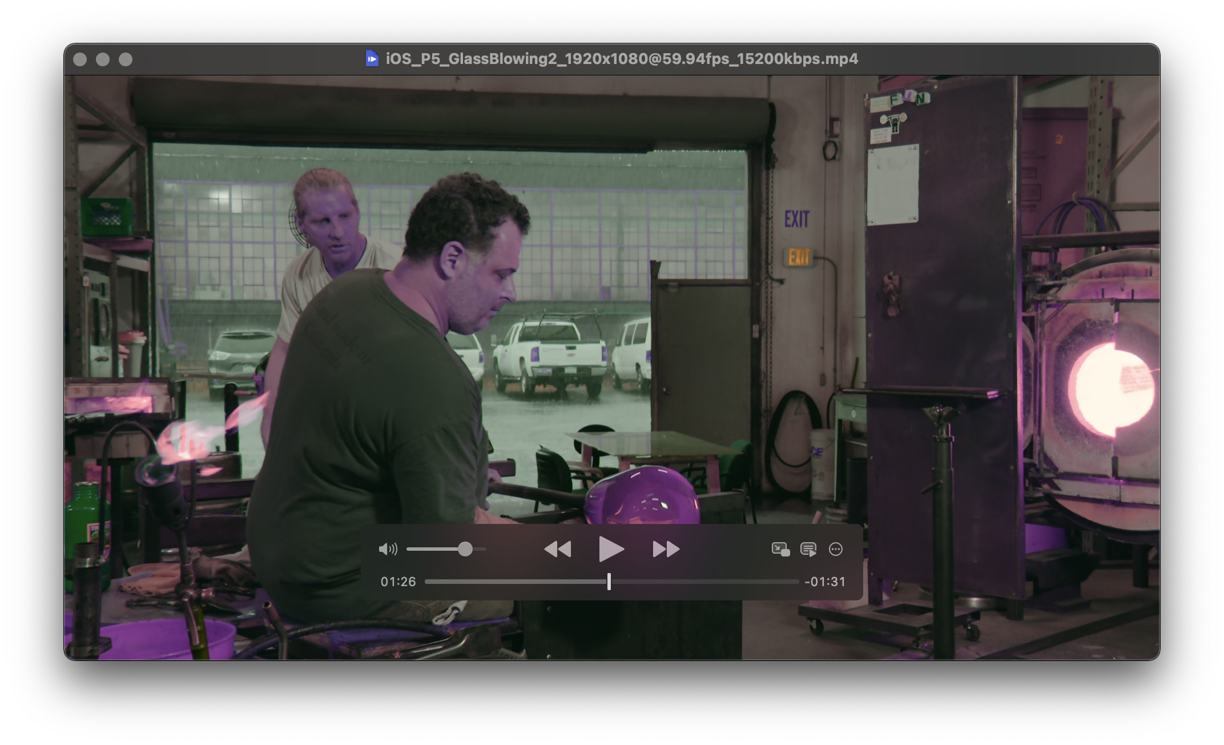Click the blue mp4 file icon in the title bar
Image resolution: width=1224 pixels, height=745 pixels.
pos(372,58)
